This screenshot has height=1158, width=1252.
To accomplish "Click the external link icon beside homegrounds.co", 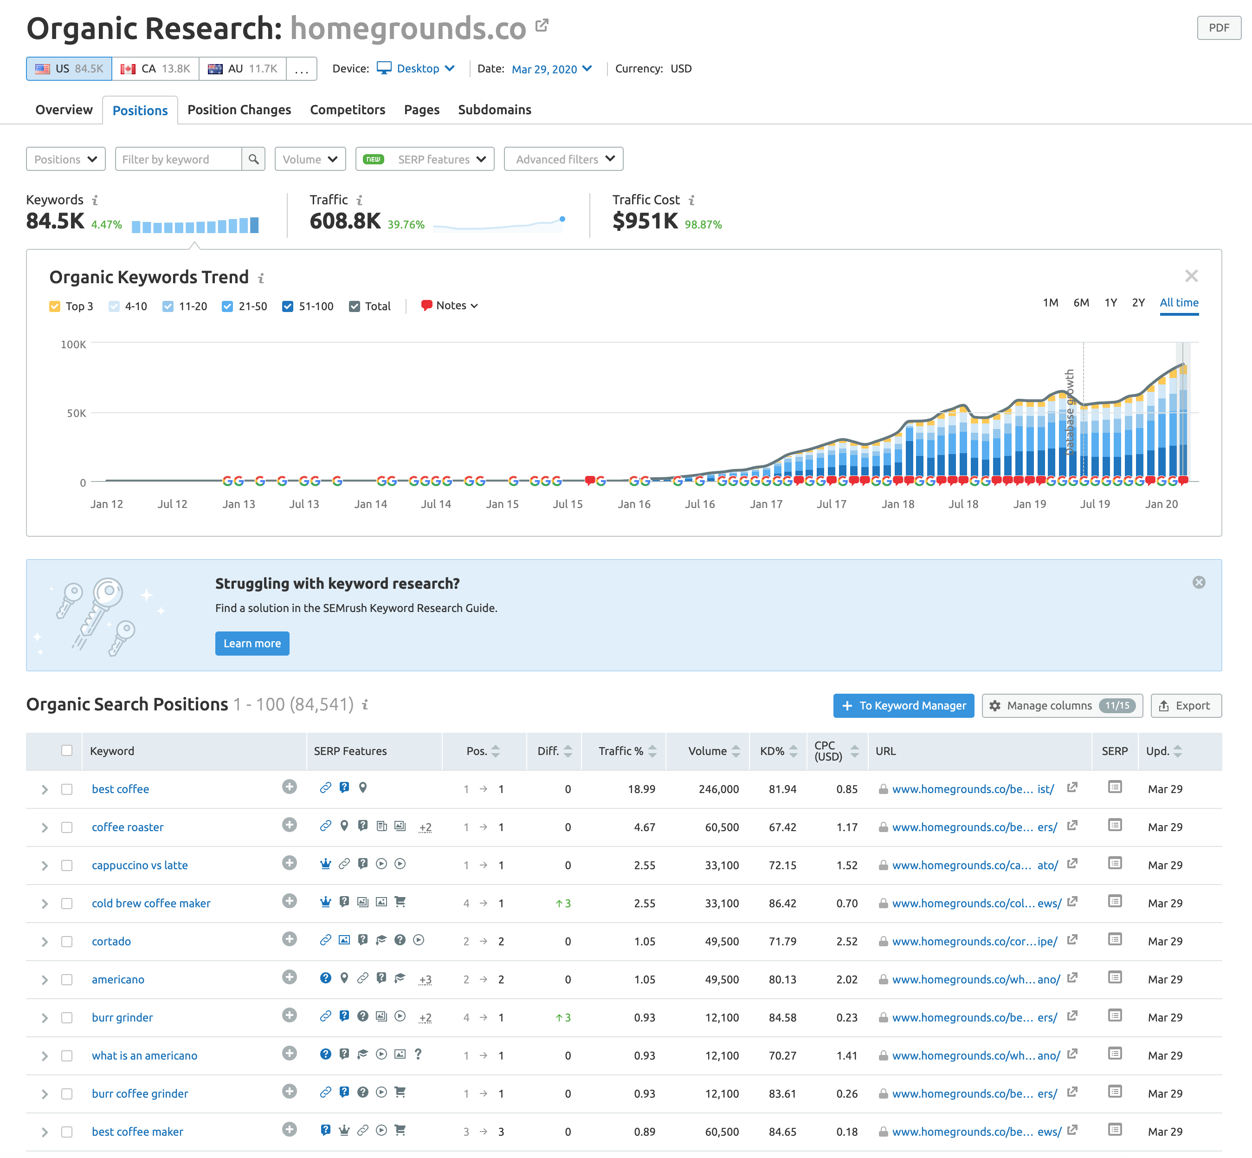I will (542, 26).
